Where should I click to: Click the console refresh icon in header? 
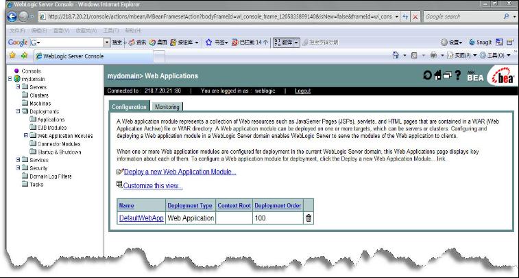[427, 76]
